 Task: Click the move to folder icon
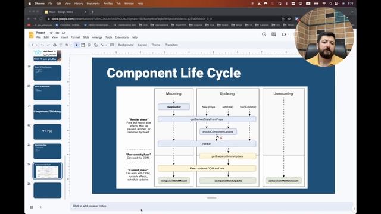(x=57, y=33)
